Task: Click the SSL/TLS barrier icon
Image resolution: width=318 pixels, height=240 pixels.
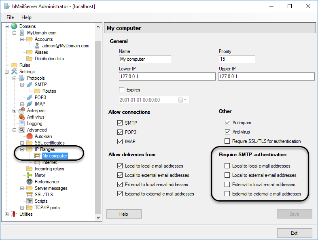Action: (x=30, y=195)
